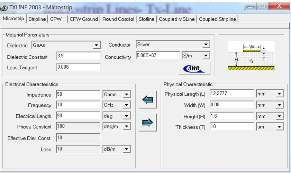Click the Effective Diel. Const. value field
The height and width of the screenshot is (173, 291).
coord(78,138)
